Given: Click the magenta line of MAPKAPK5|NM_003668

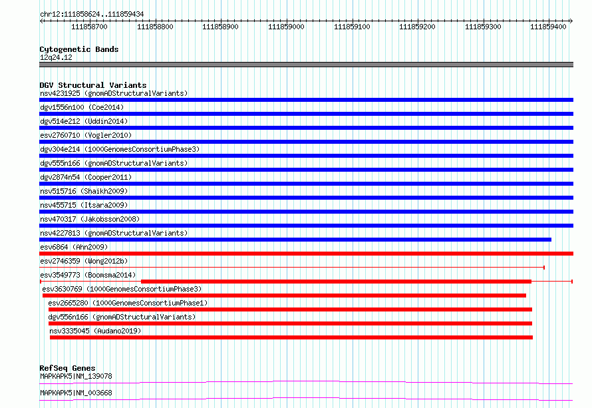Looking at the screenshot, I should click(x=306, y=399).
